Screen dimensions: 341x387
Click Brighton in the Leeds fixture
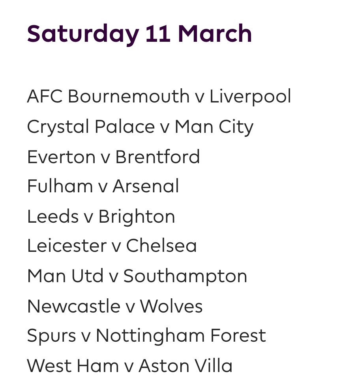137,216
